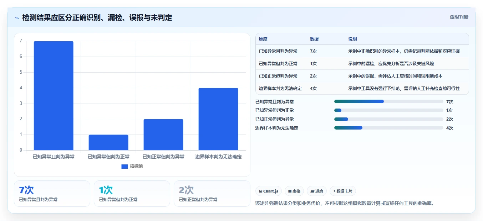Click the main title 检测结果应区分正确识别
Image resolution: width=483 pixels, height=221 pixels.
coord(97,17)
